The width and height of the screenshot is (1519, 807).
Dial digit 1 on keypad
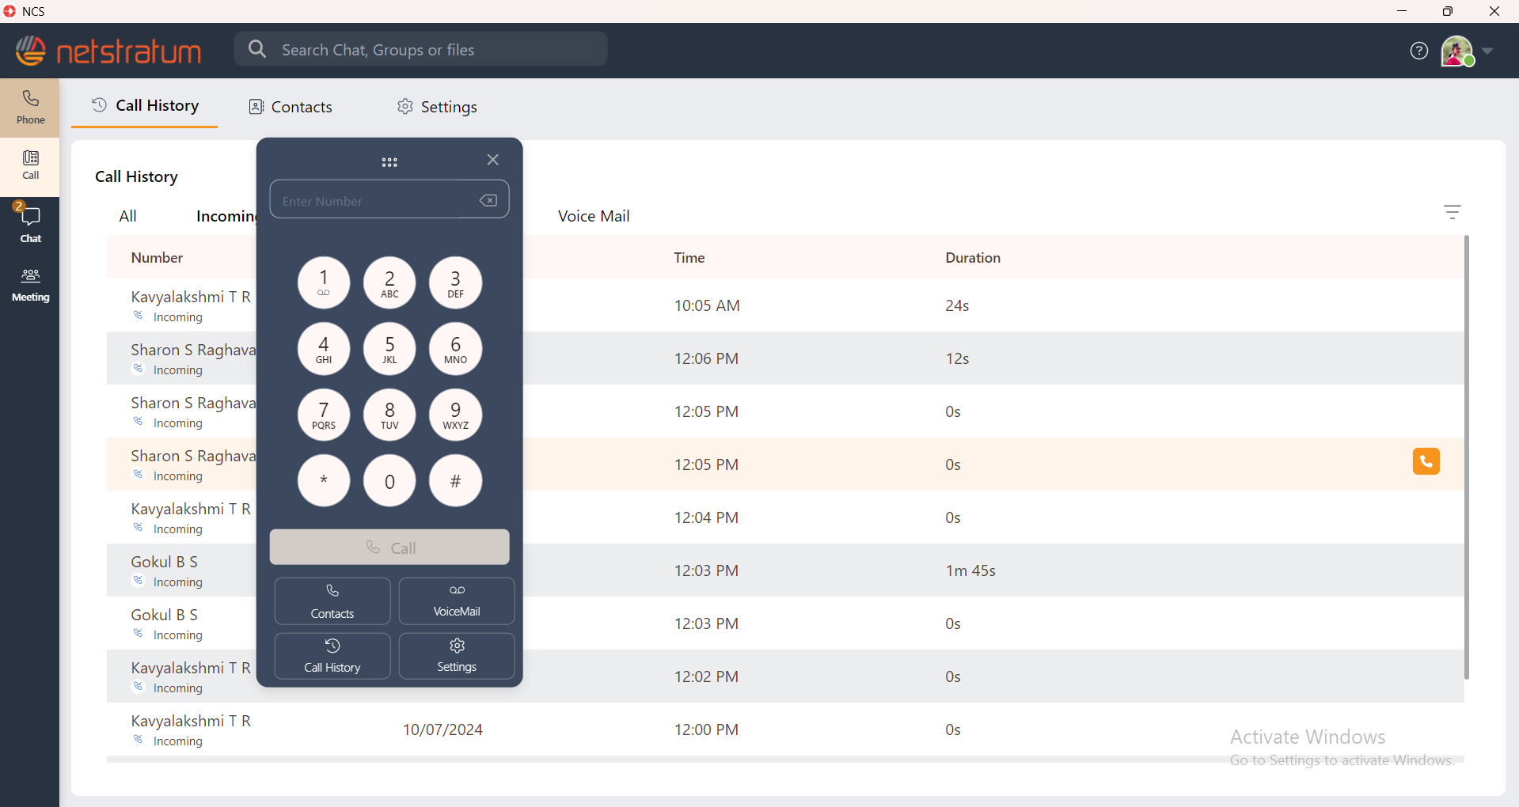[x=324, y=282]
